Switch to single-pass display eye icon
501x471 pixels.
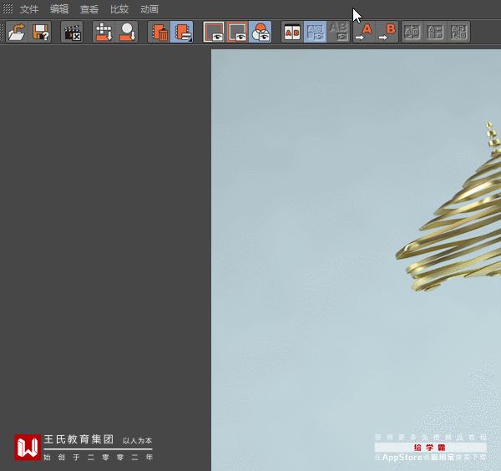tap(237, 32)
